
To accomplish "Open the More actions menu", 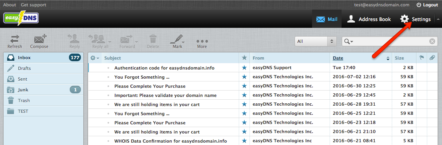I will click(x=202, y=44).
